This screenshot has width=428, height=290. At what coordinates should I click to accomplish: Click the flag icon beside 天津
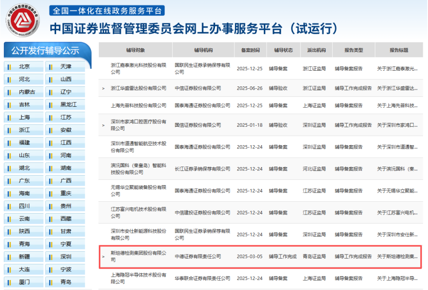coord(50,66)
